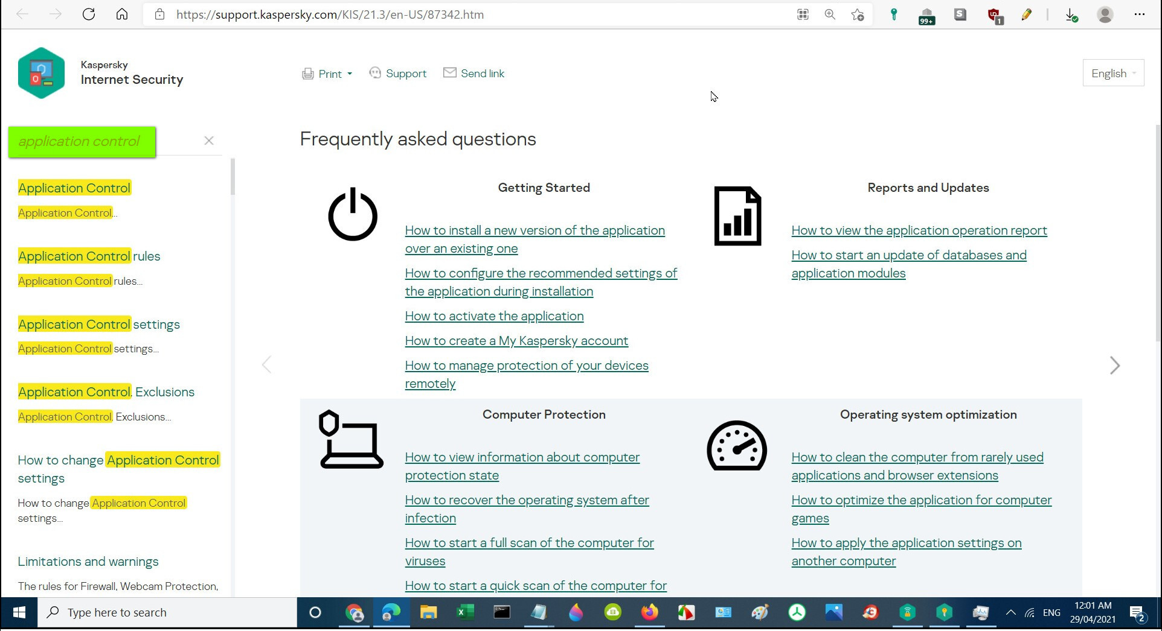The height and width of the screenshot is (631, 1162).
Task: Click the Zoom magnifier icon in address bar
Action: 830,14
